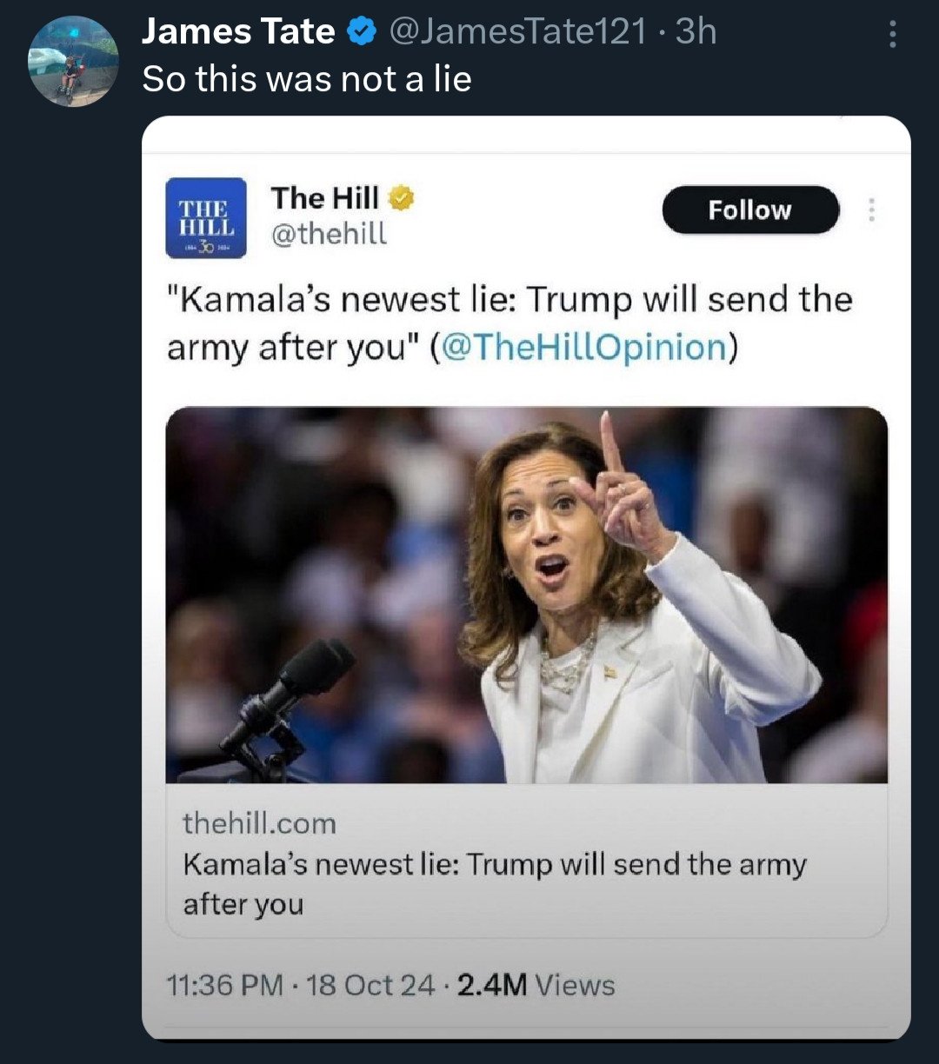
Task: Open James Tate's profile avatar
Action: tap(73, 61)
